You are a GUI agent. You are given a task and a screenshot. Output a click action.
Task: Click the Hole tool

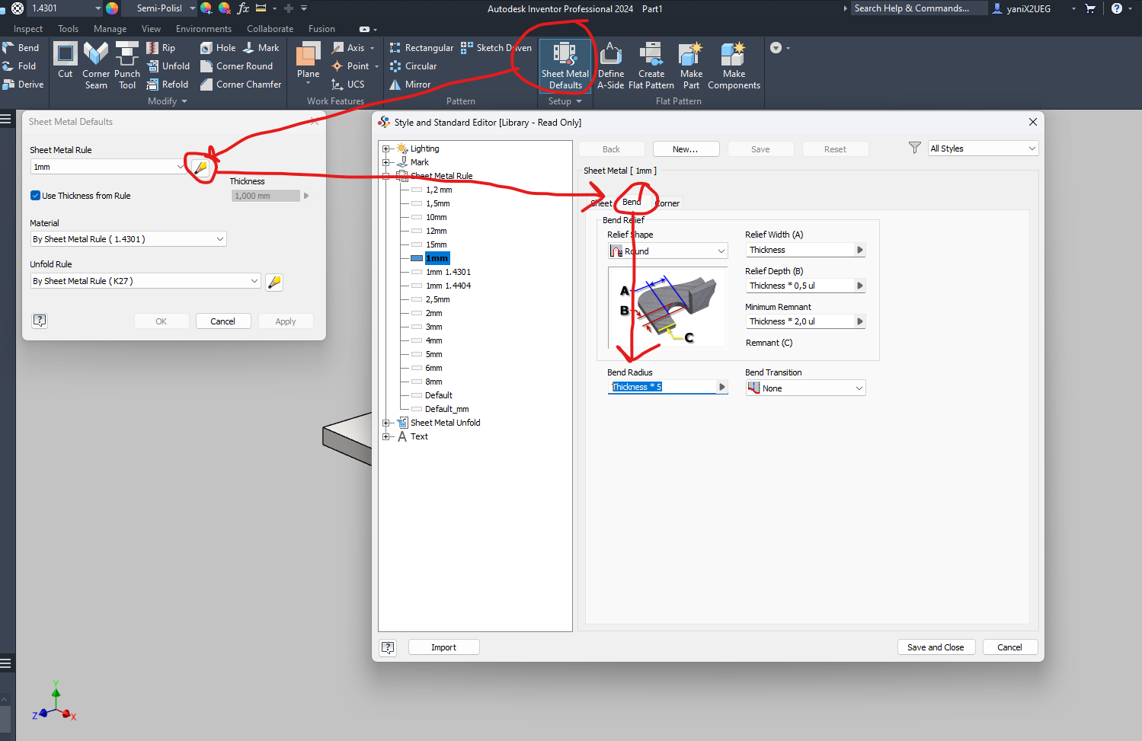(x=217, y=47)
